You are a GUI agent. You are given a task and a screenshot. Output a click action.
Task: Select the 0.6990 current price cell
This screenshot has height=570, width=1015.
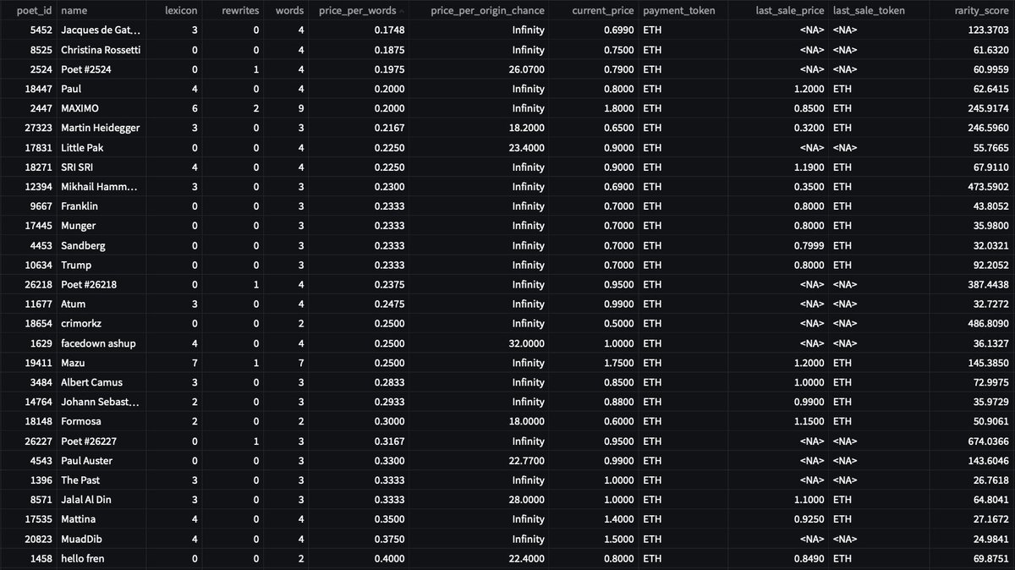coord(595,30)
